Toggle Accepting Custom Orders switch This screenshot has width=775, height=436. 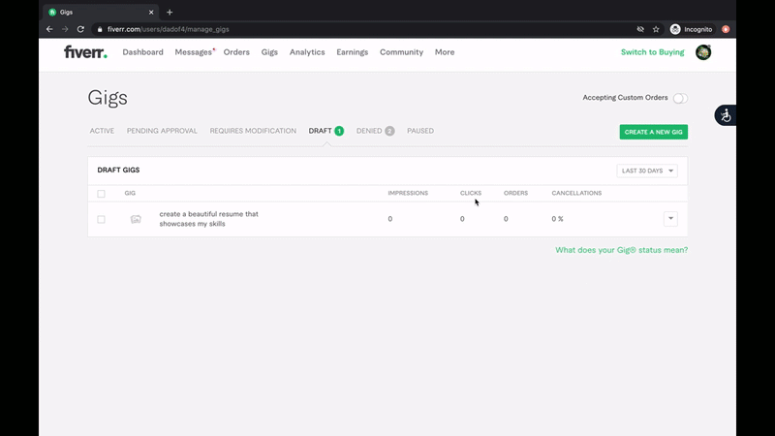[680, 98]
